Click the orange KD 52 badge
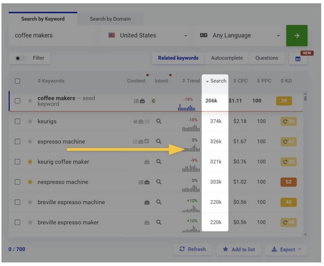This screenshot has height=266, width=324. coord(288,182)
